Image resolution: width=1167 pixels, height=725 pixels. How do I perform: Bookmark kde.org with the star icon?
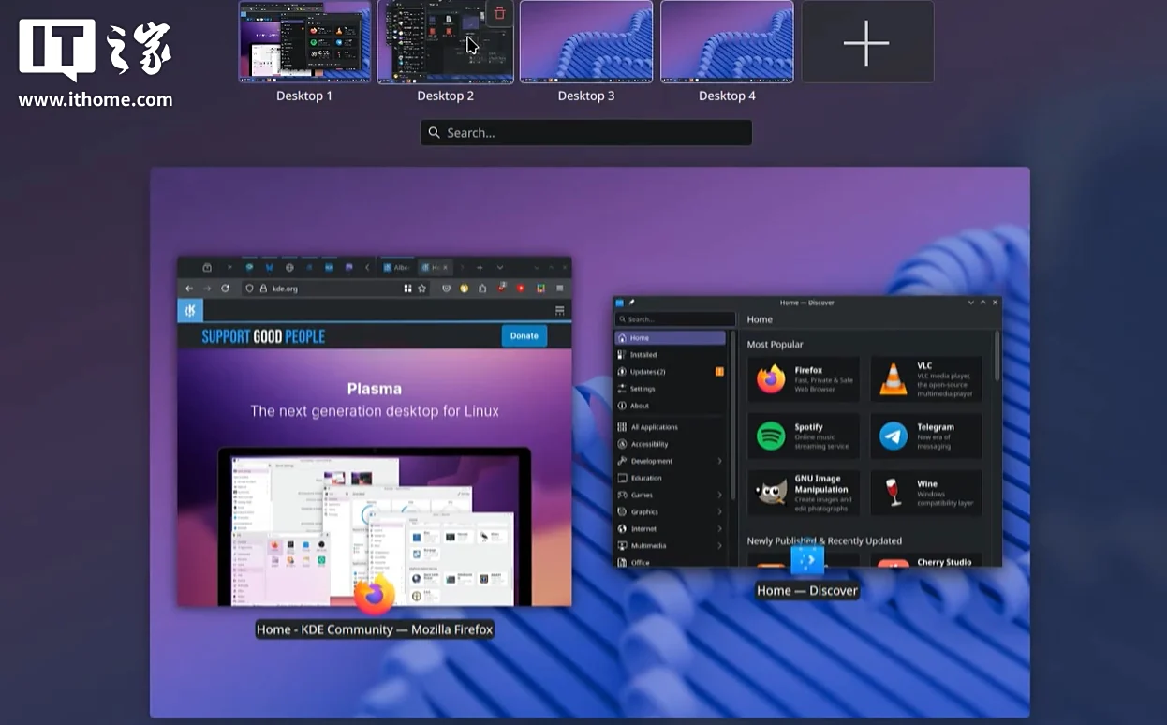point(422,289)
